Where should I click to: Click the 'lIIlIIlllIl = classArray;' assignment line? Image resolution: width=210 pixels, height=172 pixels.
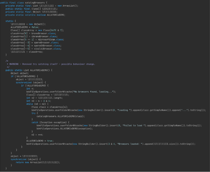[27, 52]
